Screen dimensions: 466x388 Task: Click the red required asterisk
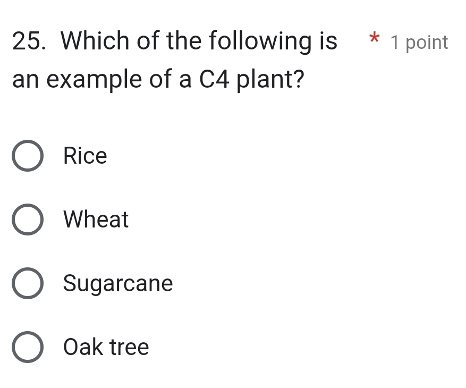coord(375,39)
